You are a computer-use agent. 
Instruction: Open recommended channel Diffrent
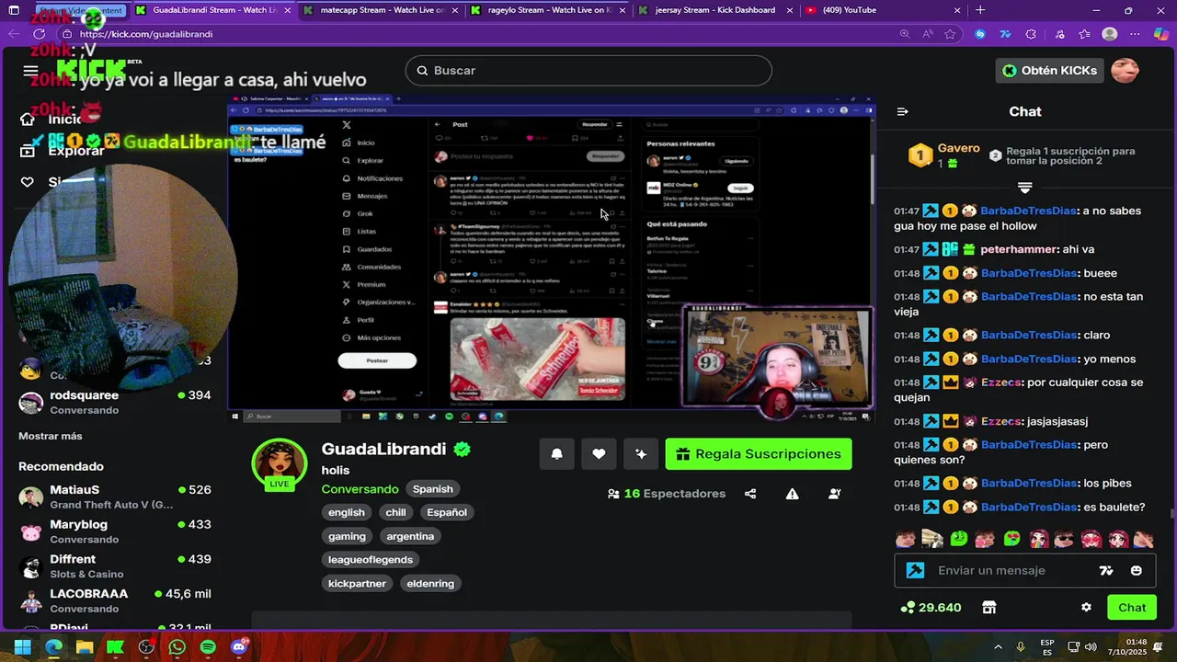(115, 566)
